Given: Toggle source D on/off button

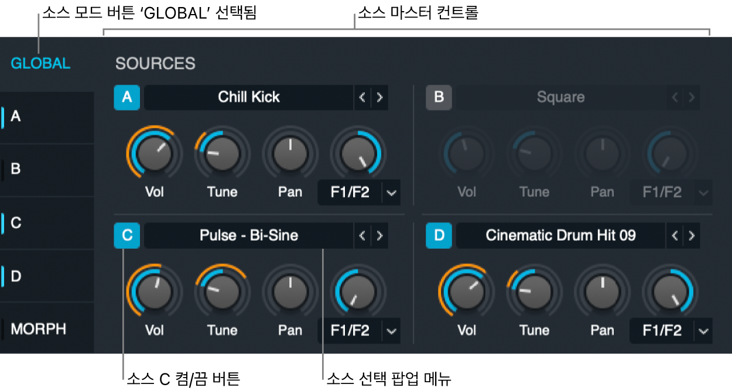Looking at the screenshot, I should coord(439,236).
